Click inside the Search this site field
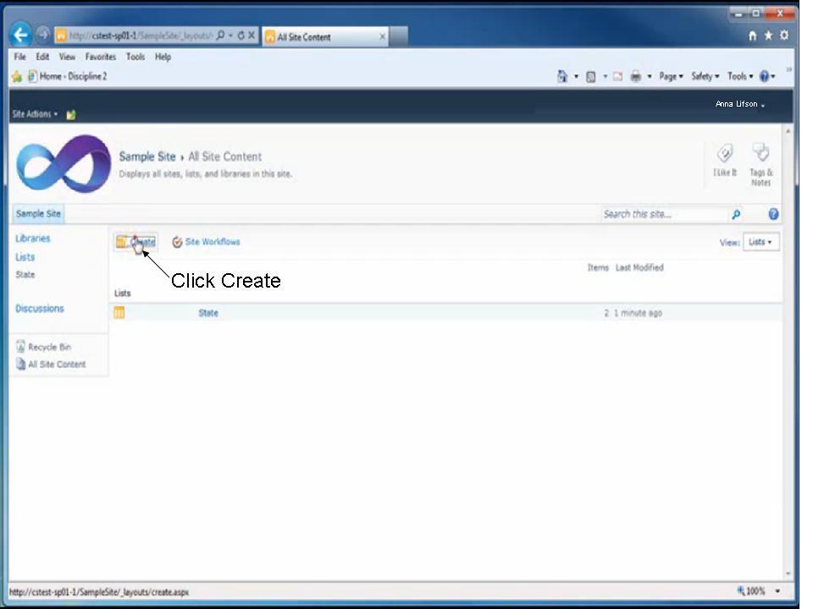Image resolution: width=813 pixels, height=609 pixels. click(x=661, y=214)
